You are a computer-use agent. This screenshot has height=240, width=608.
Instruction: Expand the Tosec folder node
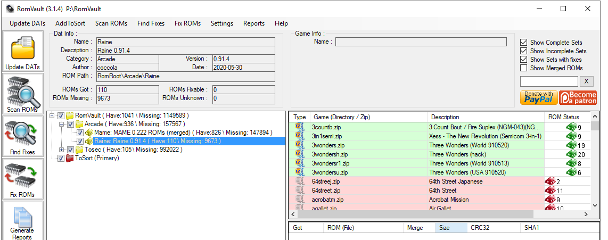(x=62, y=150)
